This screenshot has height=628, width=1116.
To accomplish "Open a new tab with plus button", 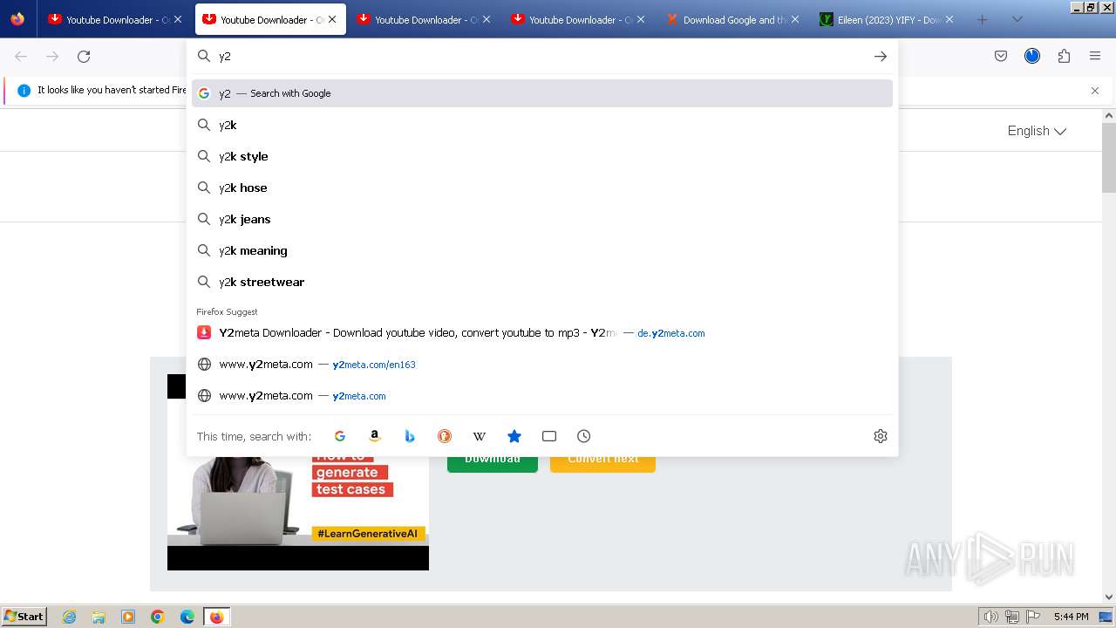I will [983, 19].
